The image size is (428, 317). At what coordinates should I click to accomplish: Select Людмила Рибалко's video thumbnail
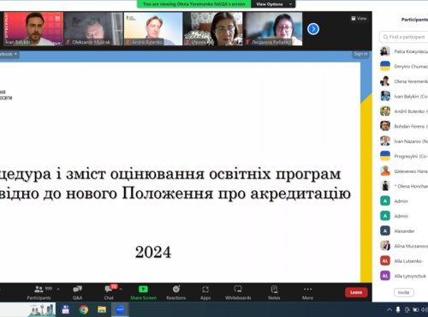click(x=272, y=29)
